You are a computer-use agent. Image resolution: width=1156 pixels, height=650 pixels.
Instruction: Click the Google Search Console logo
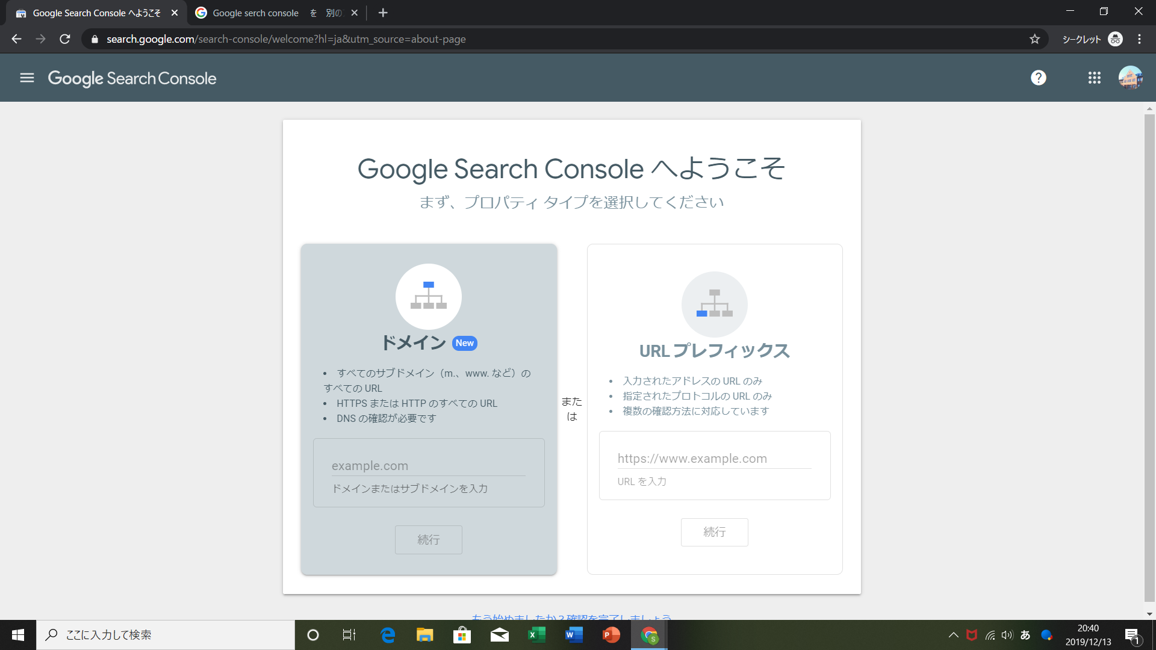[x=132, y=78]
